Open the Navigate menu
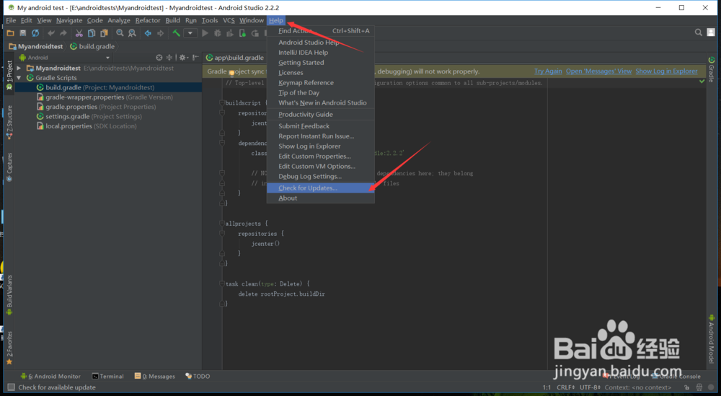 (69, 20)
